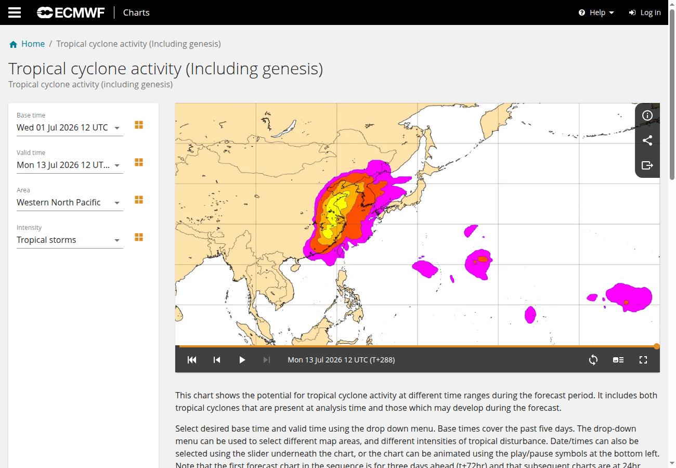Toggle the animation loop icon
The image size is (676, 468).
coord(593,360)
